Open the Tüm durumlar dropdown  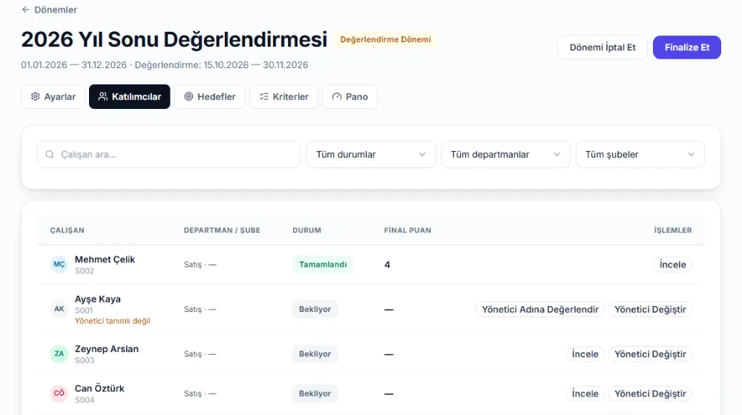(x=370, y=155)
